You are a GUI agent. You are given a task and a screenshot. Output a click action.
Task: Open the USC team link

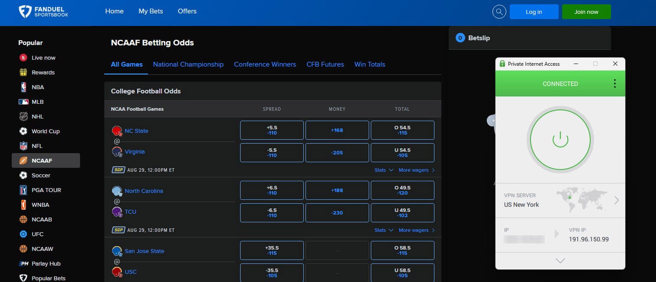(131, 272)
